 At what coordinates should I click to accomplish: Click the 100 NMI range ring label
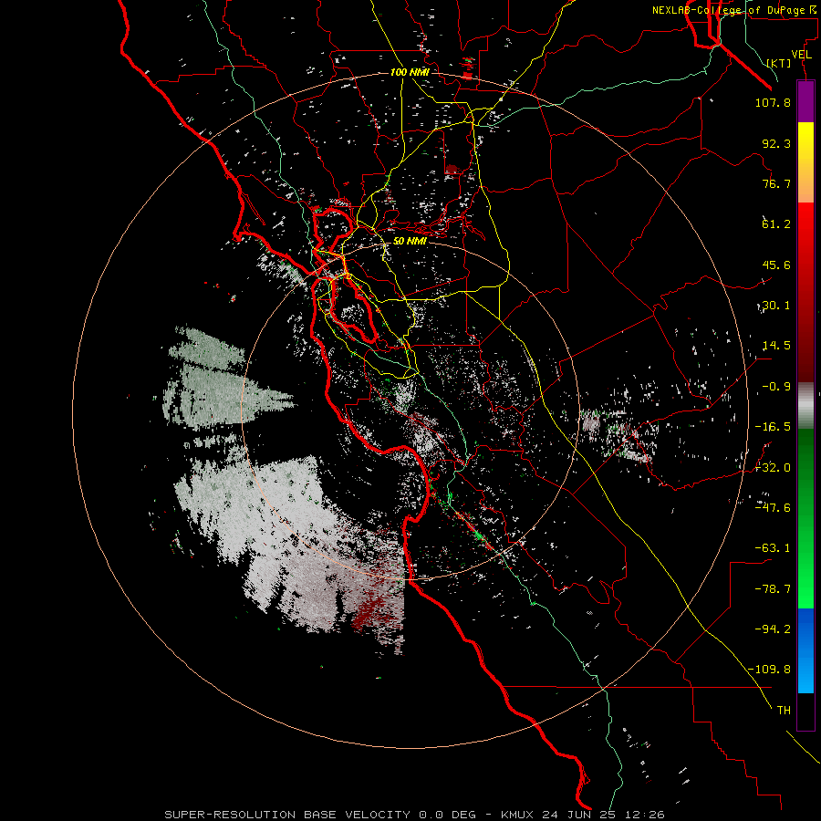point(410,72)
